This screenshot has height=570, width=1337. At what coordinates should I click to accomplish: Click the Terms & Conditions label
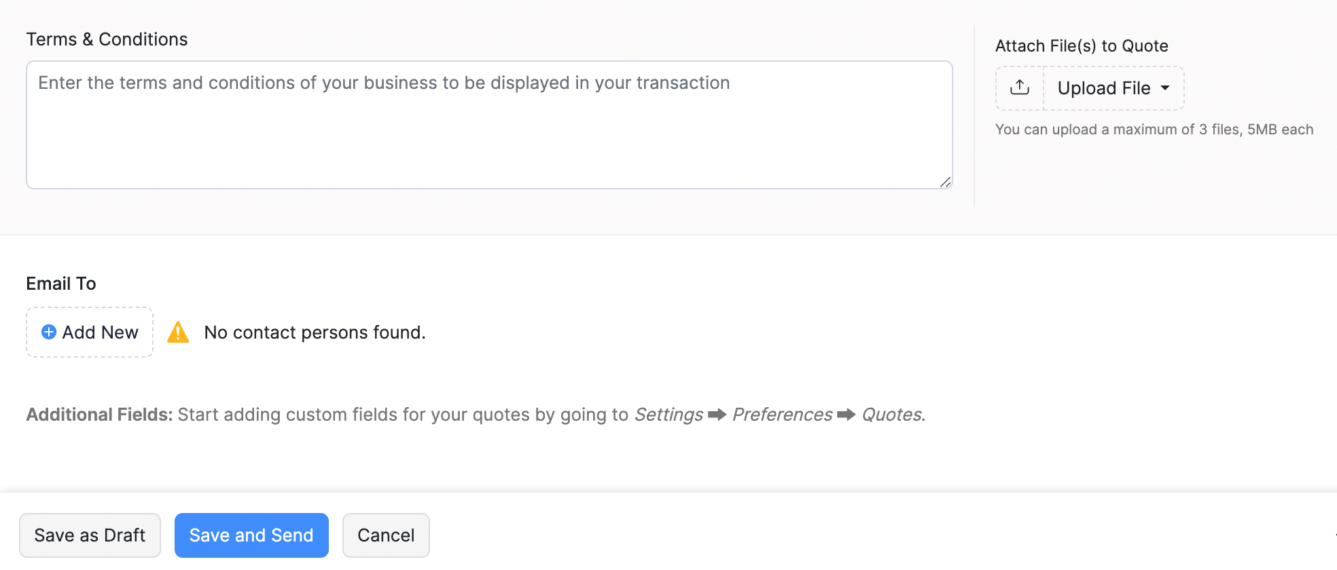(x=107, y=39)
